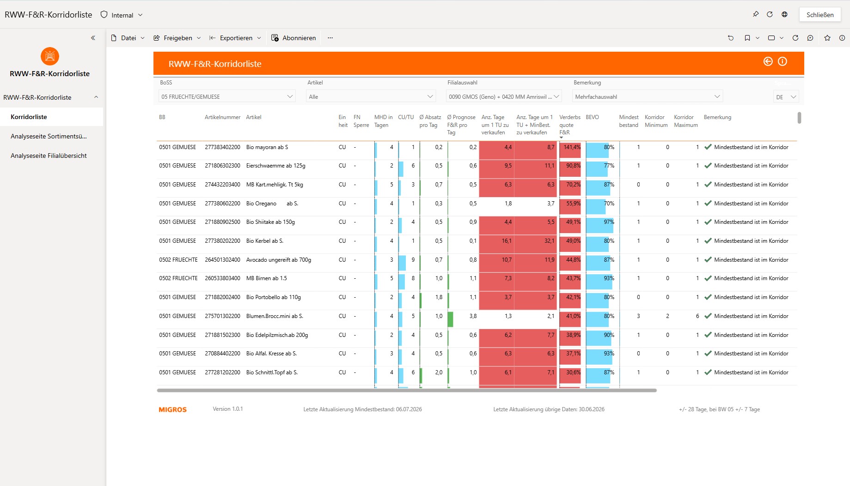Open the comments icon in the toolbar
This screenshot has width=850, height=486.
point(810,38)
